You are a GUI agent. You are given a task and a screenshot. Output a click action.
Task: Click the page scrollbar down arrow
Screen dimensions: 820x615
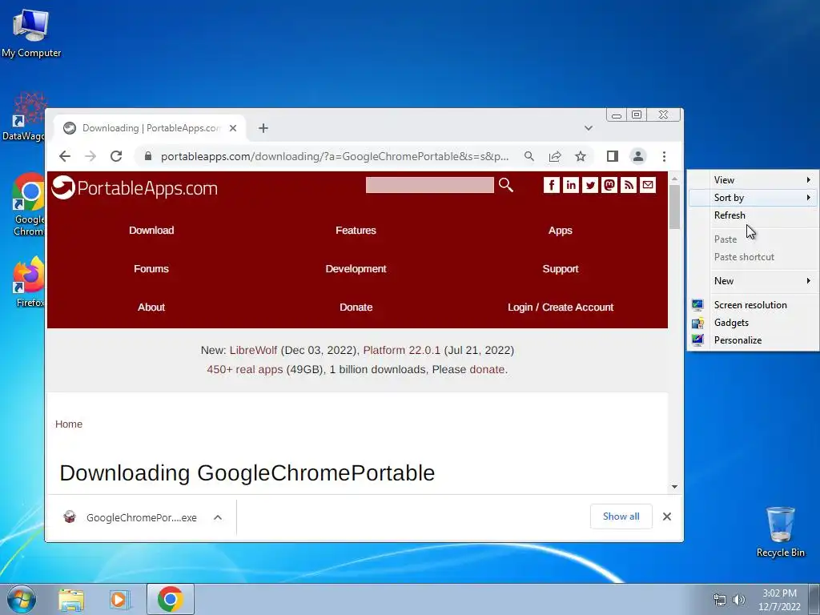point(674,486)
